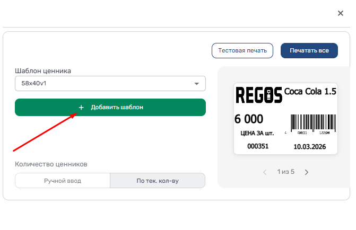Expand template dropdown arrow
The height and width of the screenshot is (230, 356).
pos(196,84)
